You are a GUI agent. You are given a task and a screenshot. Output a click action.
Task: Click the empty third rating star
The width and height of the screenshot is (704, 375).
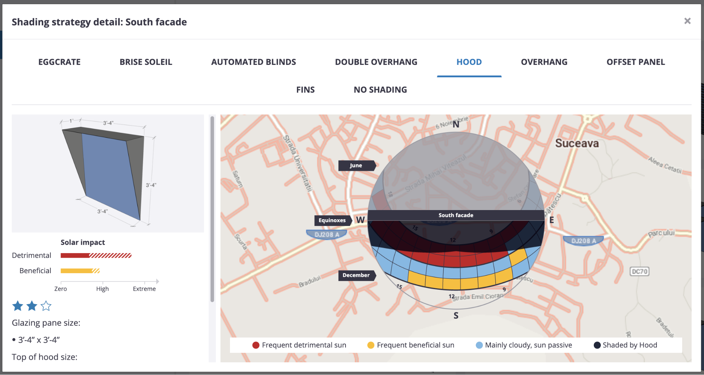tap(46, 306)
